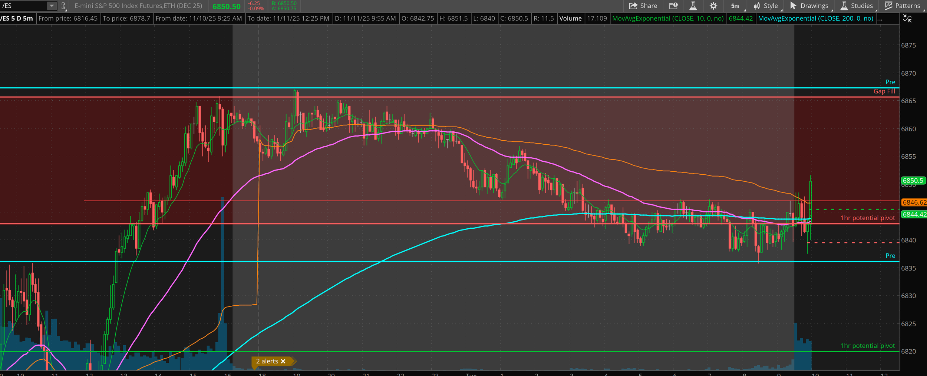
Task: Click the From date: 11/10/25 9:25 AM field
Action: pos(199,19)
